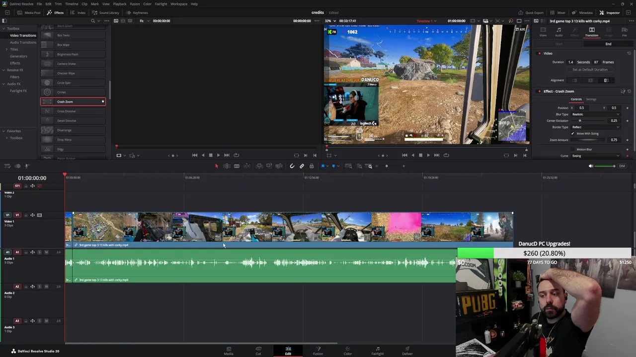The image size is (636, 357).
Task: Click the timeline zoom plus button
Action: (x=403, y=166)
